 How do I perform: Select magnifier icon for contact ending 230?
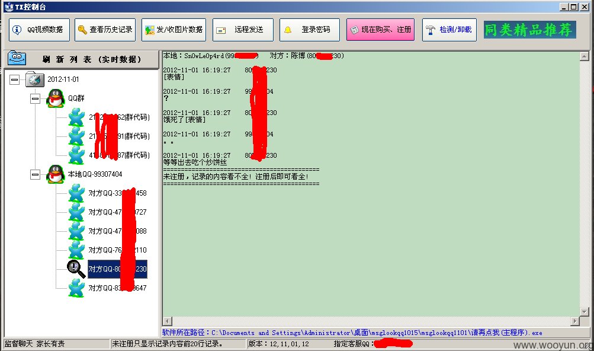pyautogui.click(x=76, y=269)
